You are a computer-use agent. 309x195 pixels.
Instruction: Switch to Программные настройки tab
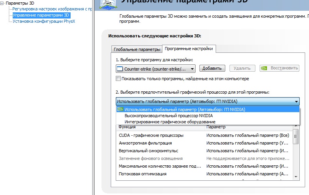tap(189, 49)
